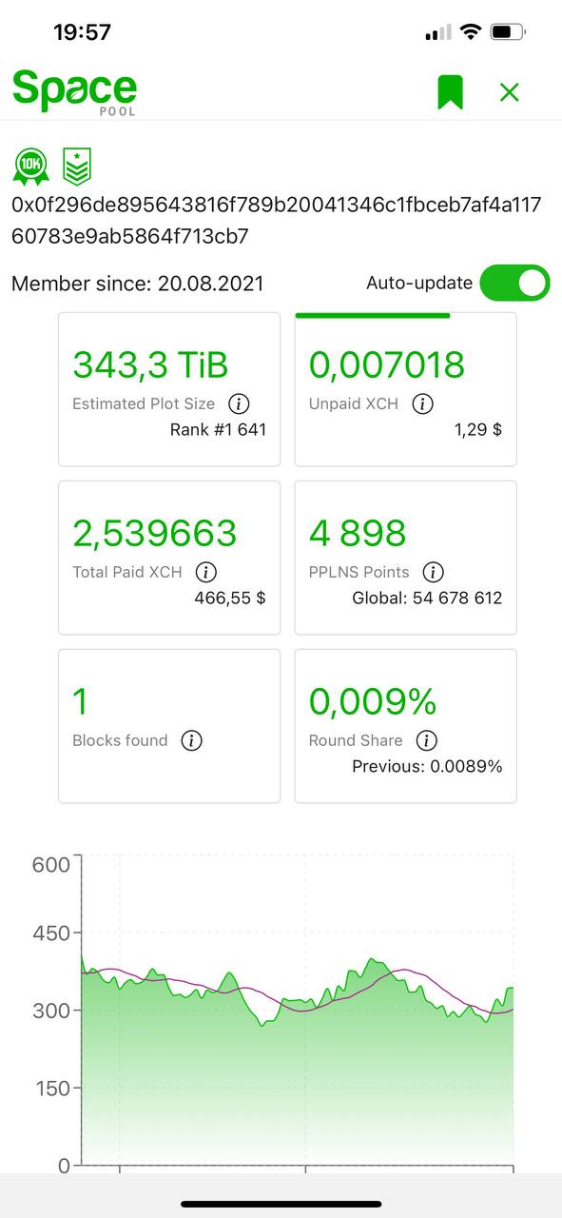Tap the 10K rosette badge
The height and width of the screenshot is (1218, 562).
tap(30, 167)
